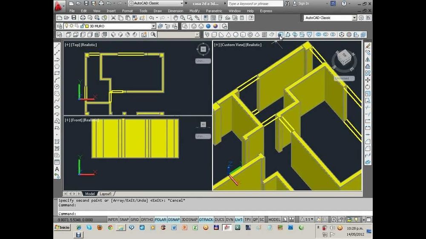The image size is (426, 239).
Task: Toggle ORTHO mode in status bar
Action: [147, 219]
